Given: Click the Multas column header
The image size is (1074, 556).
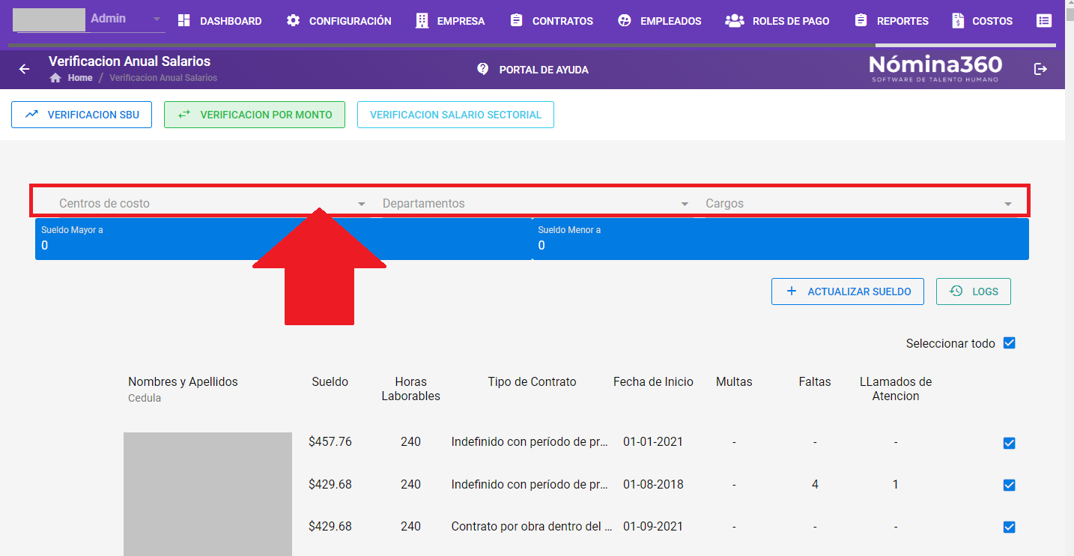Looking at the screenshot, I should point(734,381).
